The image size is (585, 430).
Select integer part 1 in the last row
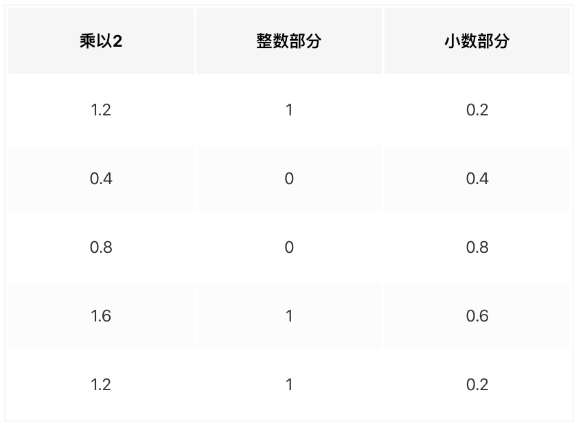[289, 385]
